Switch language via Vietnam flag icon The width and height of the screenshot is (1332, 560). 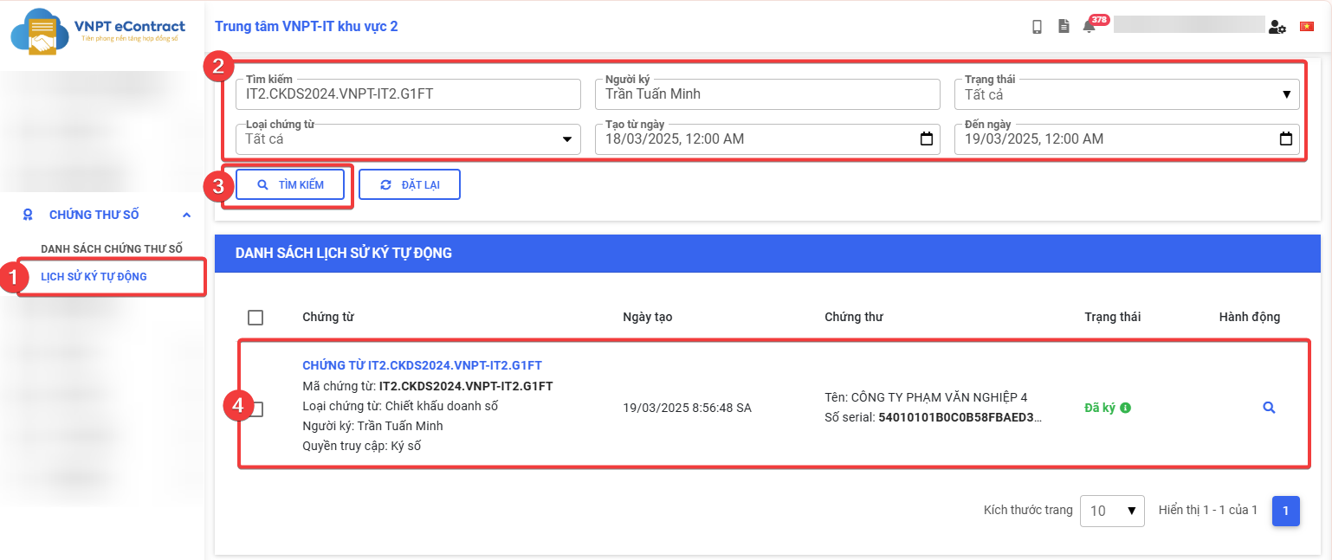click(1307, 27)
